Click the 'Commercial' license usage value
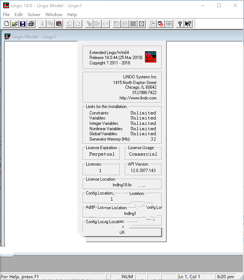This screenshot has width=244, height=280. [143, 154]
